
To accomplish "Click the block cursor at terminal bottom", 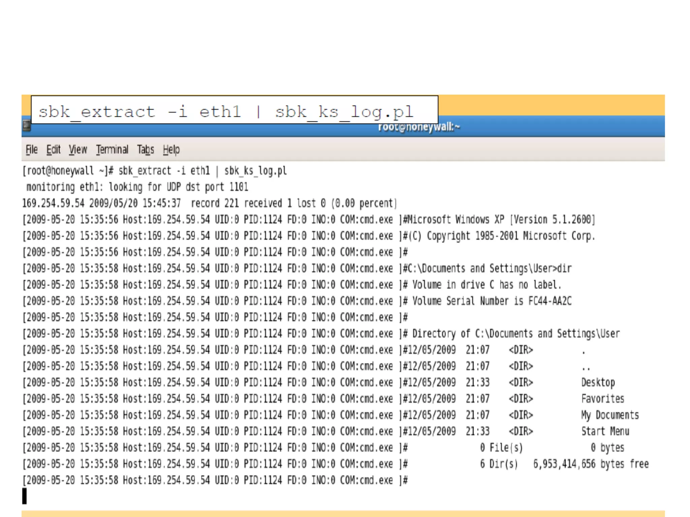I will pyautogui.click(x=25, y=496).
